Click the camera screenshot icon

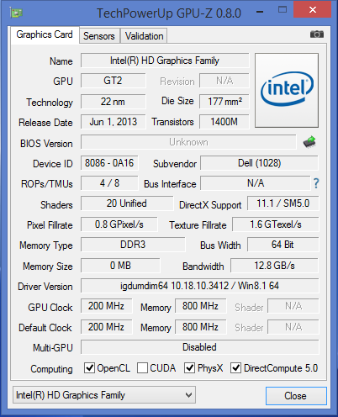click(x=317, y=34)
